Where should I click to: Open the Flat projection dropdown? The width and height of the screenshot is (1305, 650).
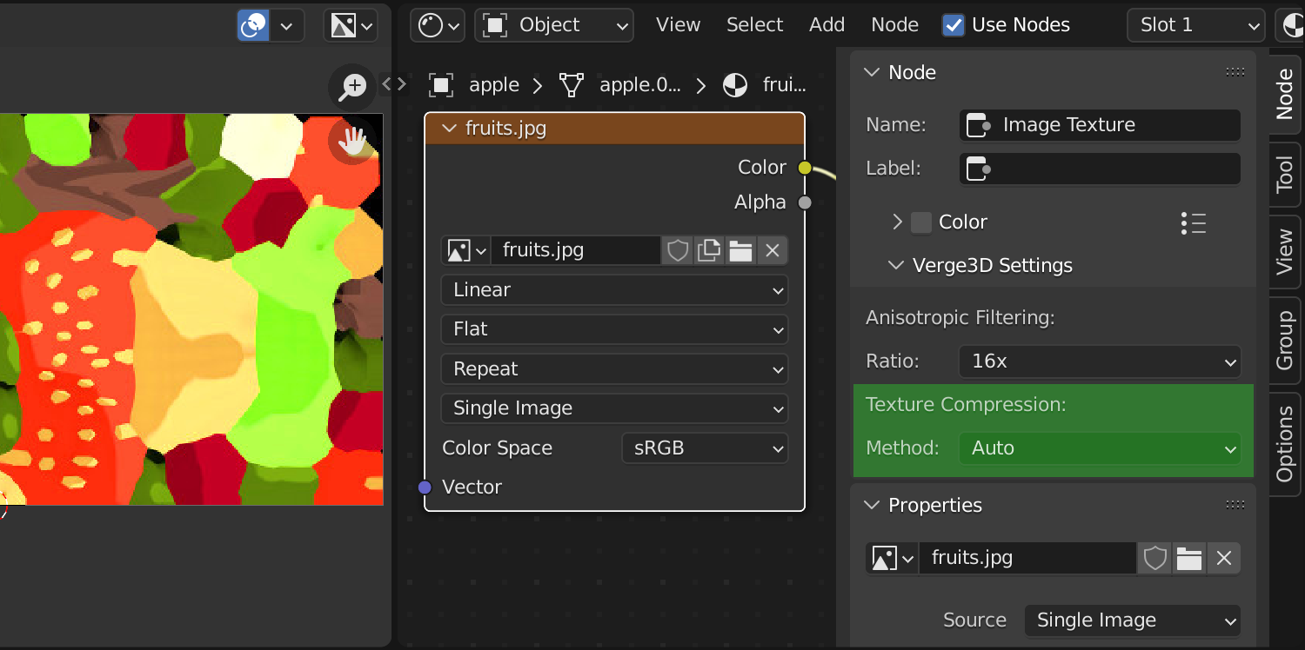[x=614, y=329]
